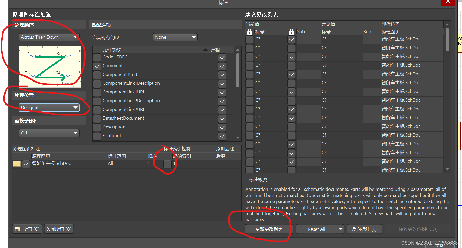Enable the ComponentLink2URL parameter checkbox
462x248 pixels.
pos(97,110)
